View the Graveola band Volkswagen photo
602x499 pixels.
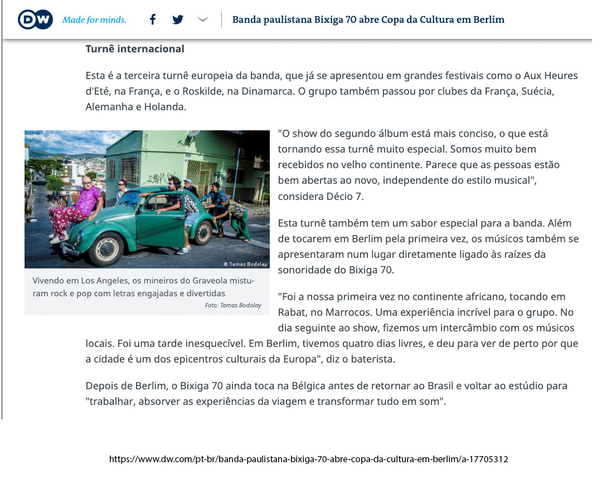[147, 198]
